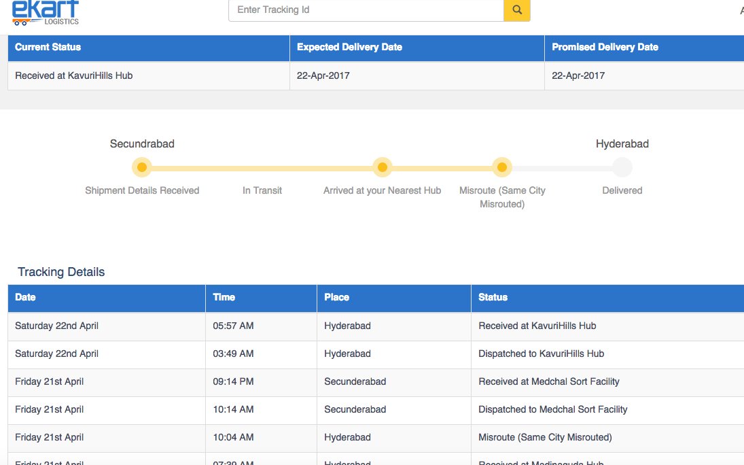
Task: Select the Place column header
Action: click(x=394, y=298)
